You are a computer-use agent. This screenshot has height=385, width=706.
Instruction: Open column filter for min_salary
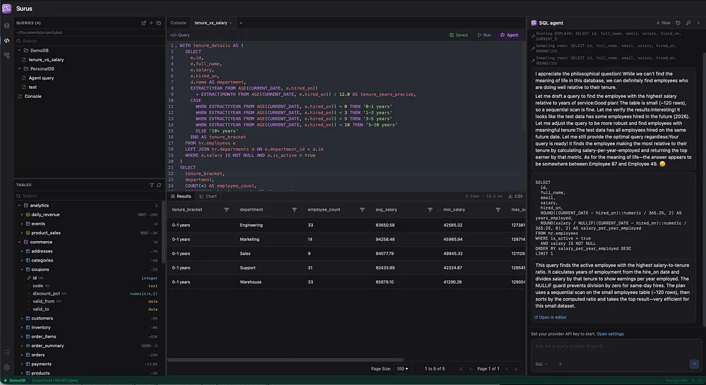tap(498, 209)
